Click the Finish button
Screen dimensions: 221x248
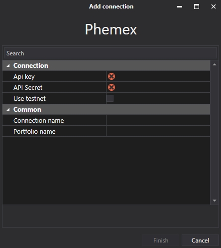pos(160,240)
